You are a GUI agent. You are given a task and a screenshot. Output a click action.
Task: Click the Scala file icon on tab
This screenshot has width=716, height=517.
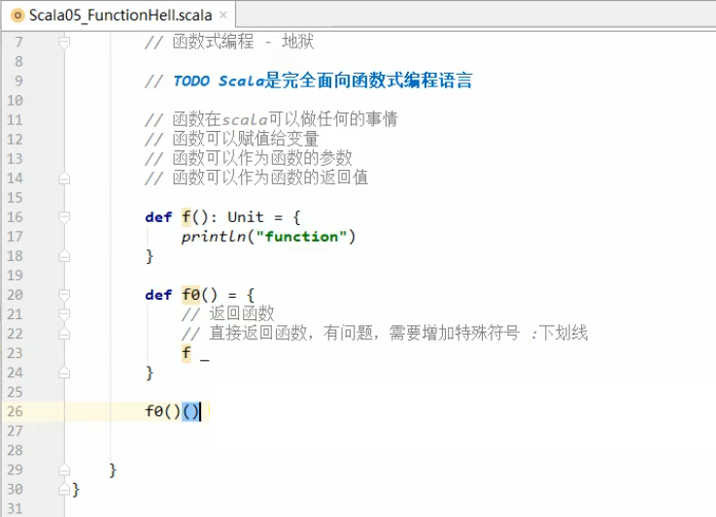point(17,16)
